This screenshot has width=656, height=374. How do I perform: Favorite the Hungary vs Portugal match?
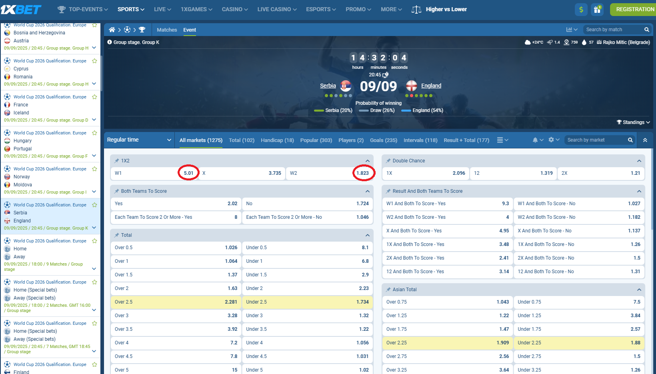point(94,133)
